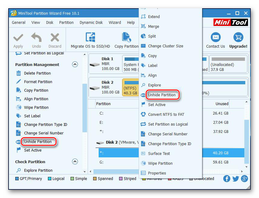Open Contact Us envelope icon

(215, 38)
